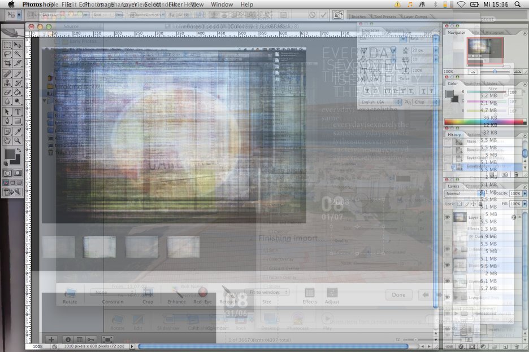Click the Navigator zoom slider handle

click(495, 72)
